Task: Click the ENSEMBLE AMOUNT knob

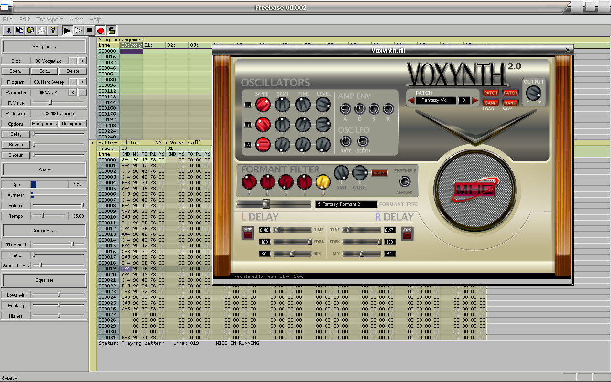Action: coord(405,181)
